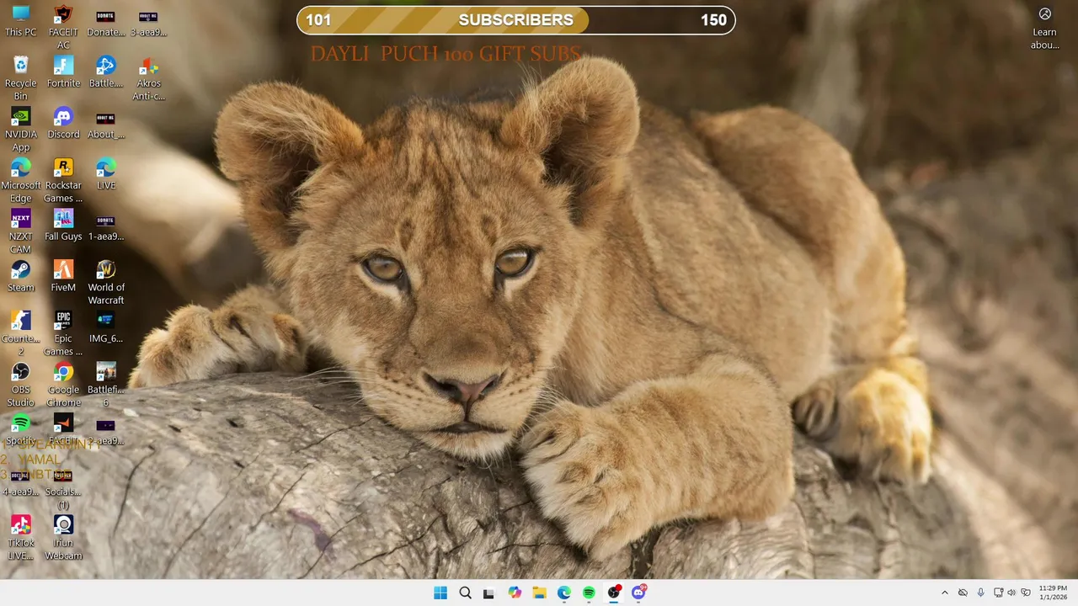1078x606 pixels.
Task: Switch to Edge on the taskbar
Action: point(564,593)
